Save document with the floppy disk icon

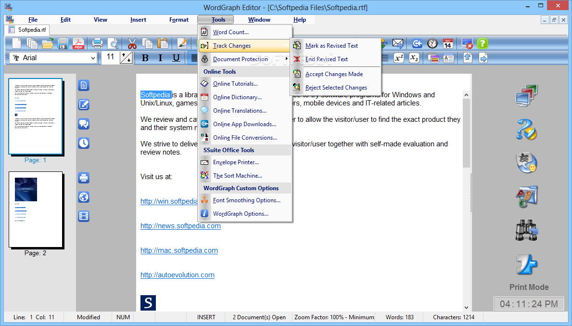(63, 43)
